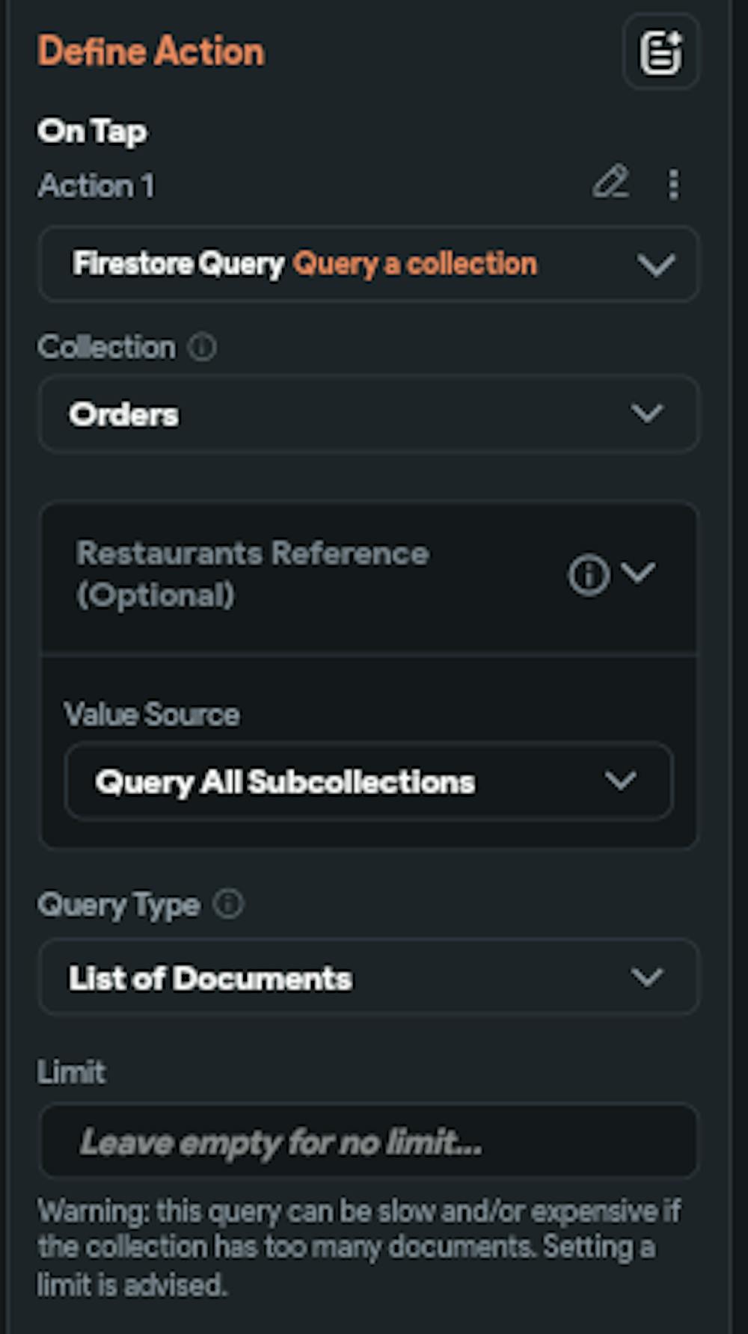Select the On Tap trigger label
Image resolution: width=748 pixels, height=1334 pixels.
pyautogui.click(x=93, y=132)
